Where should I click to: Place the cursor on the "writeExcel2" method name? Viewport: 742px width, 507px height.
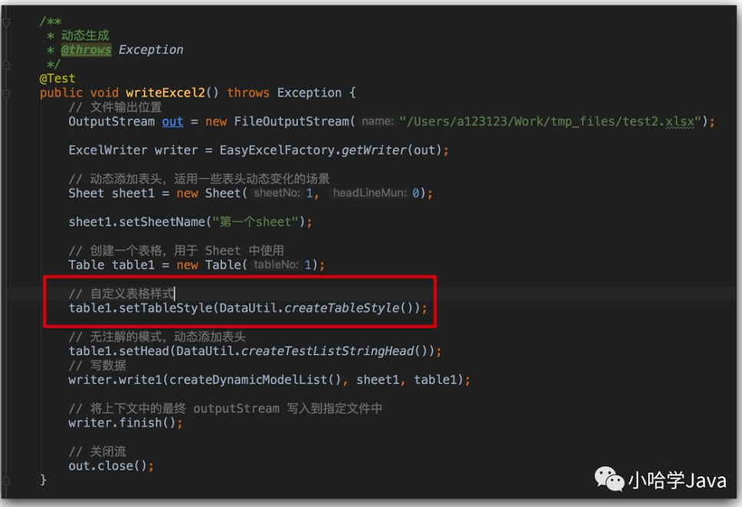165,93
